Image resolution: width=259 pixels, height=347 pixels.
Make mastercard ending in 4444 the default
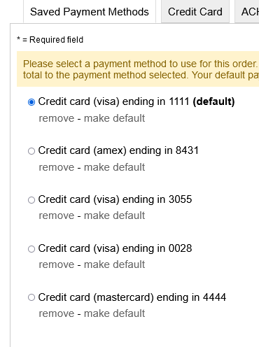click(x=114, y=313)
